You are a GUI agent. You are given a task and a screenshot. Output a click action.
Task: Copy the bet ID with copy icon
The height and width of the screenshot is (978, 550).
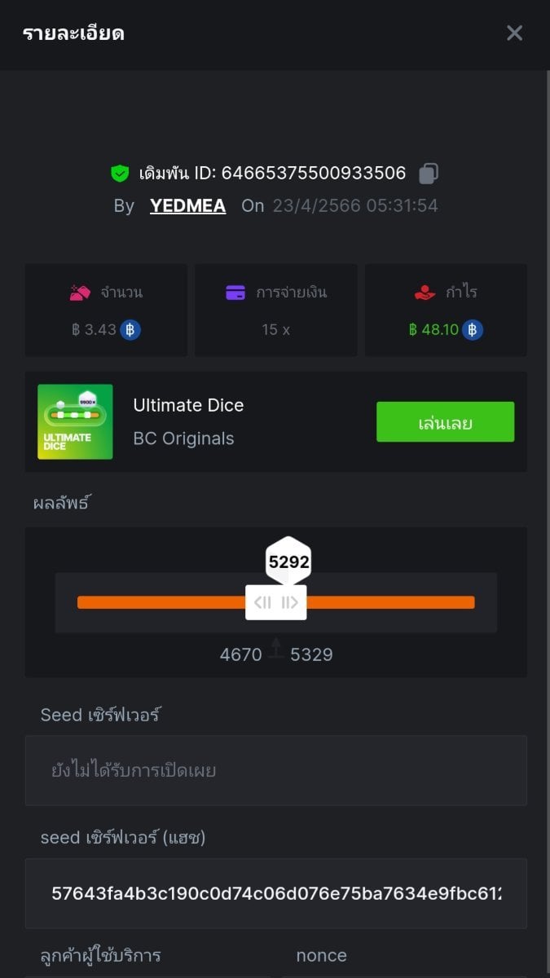tap(429, 174)
